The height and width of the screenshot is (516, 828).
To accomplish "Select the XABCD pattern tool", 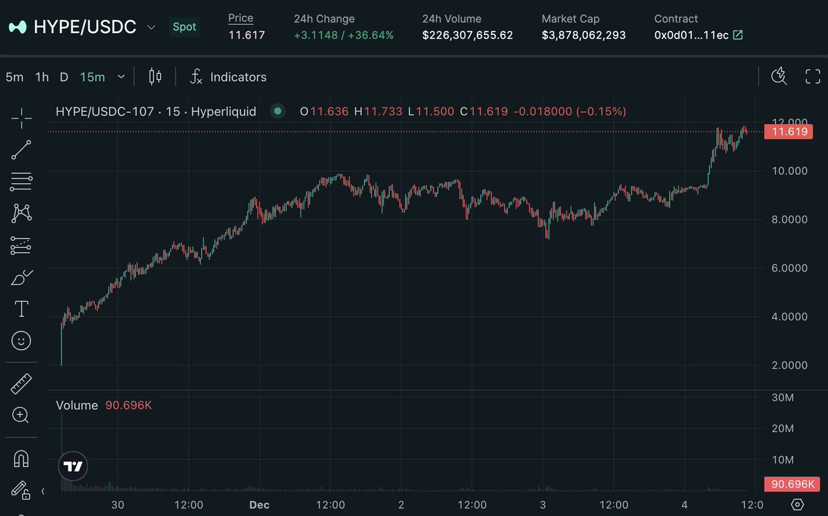I will [x=21, y=214].
